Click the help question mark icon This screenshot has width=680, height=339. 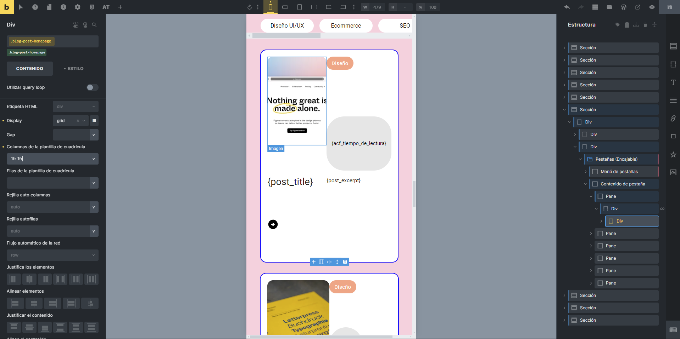[x=35, y=7]
